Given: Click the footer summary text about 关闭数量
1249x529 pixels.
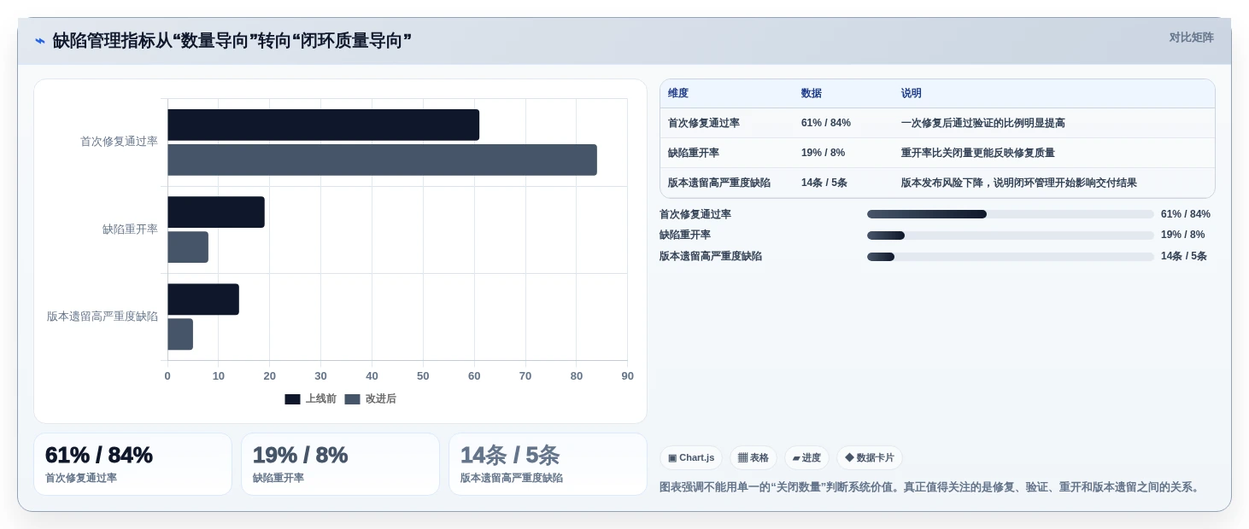Looking at the screenshot, I should [931, 487].
